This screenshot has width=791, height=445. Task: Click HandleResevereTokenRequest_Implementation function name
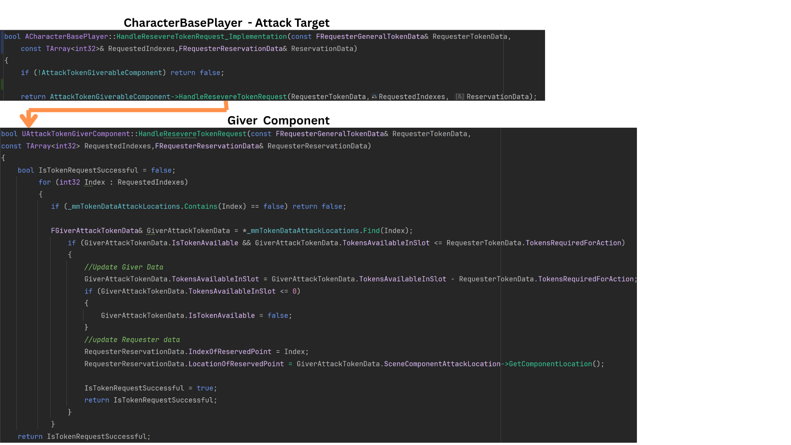201,37
